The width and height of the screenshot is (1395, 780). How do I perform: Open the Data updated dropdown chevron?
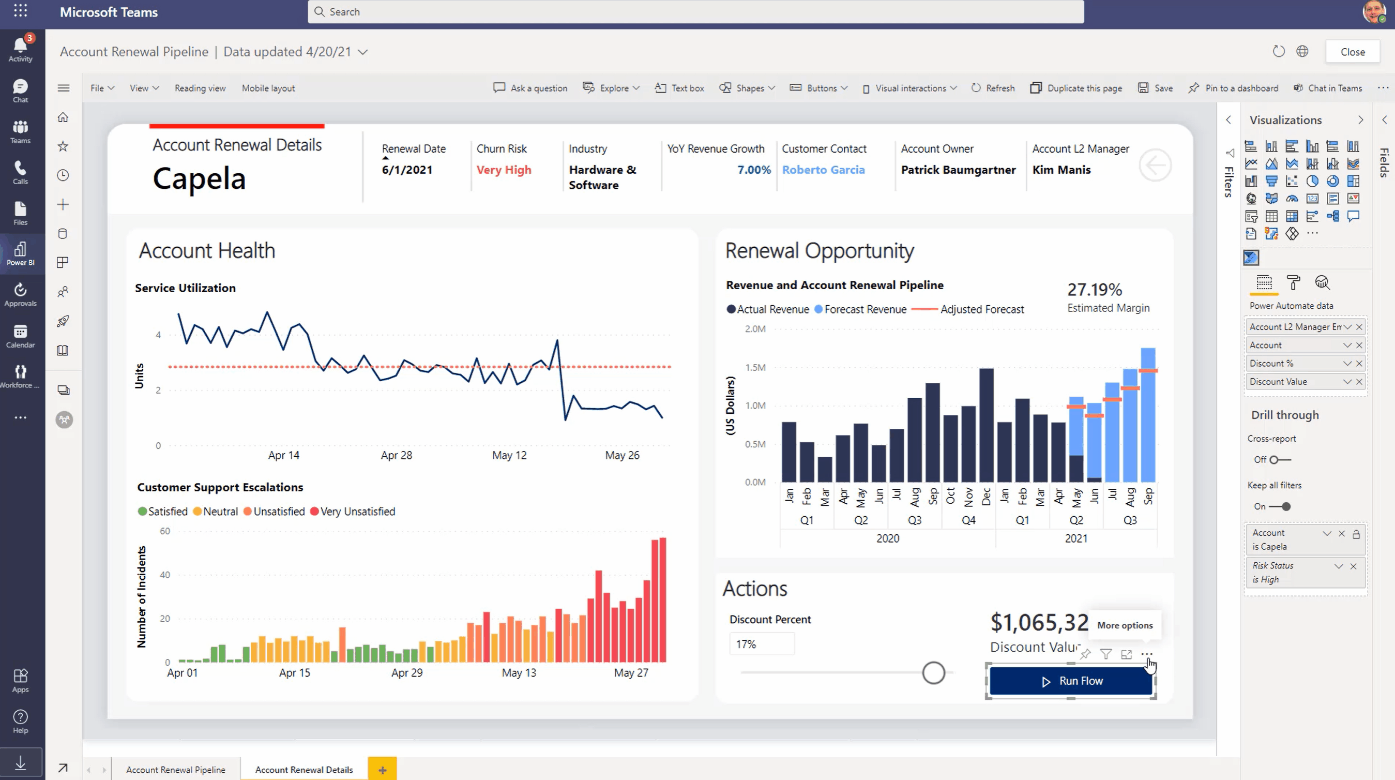363,52
